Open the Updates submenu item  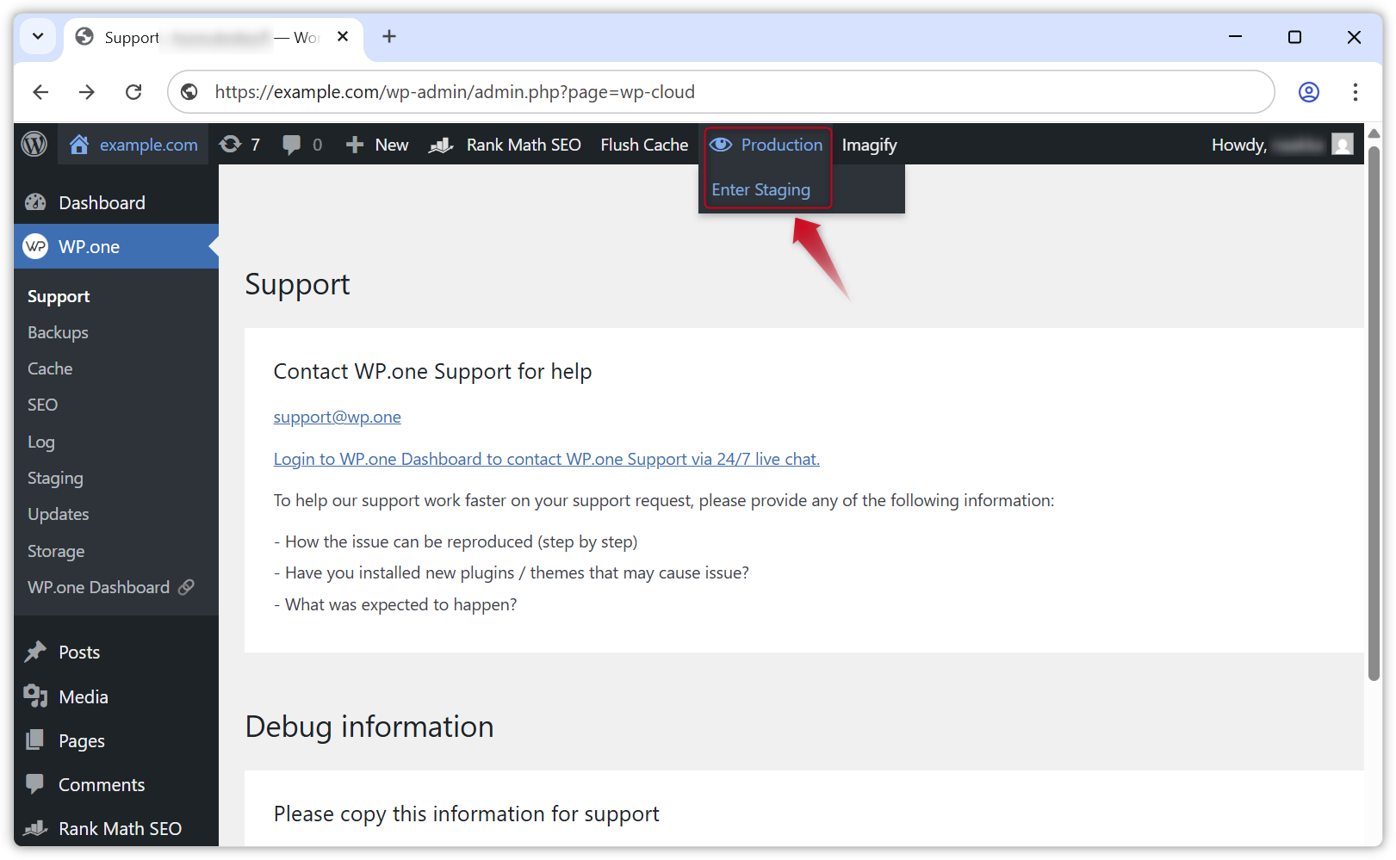58,514
